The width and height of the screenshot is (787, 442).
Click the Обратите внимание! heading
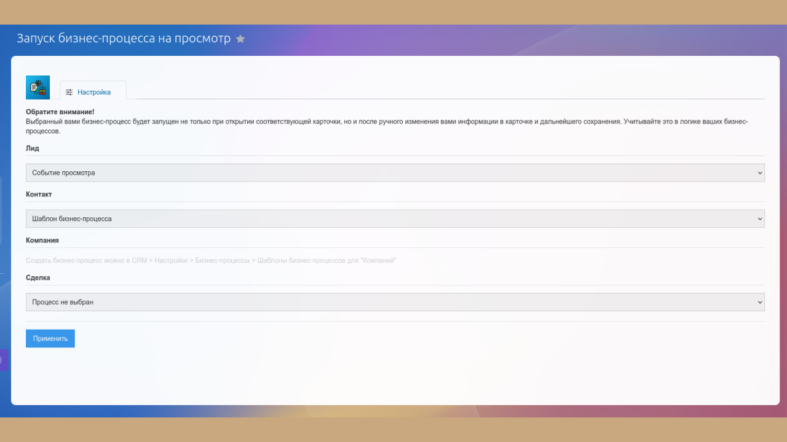60,112
